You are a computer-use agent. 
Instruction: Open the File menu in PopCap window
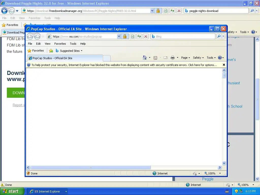(30, 44)
